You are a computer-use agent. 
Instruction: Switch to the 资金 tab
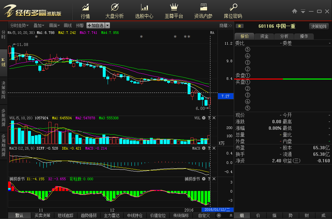tap(265, 36)
